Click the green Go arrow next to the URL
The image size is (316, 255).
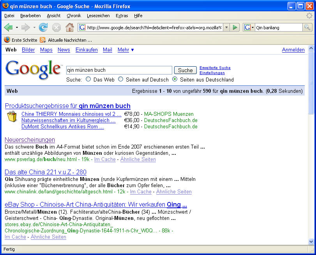(235, 27)
